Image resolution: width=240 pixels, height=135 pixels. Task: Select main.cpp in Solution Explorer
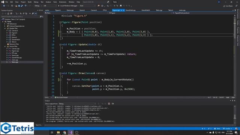[x=15, y=60]
